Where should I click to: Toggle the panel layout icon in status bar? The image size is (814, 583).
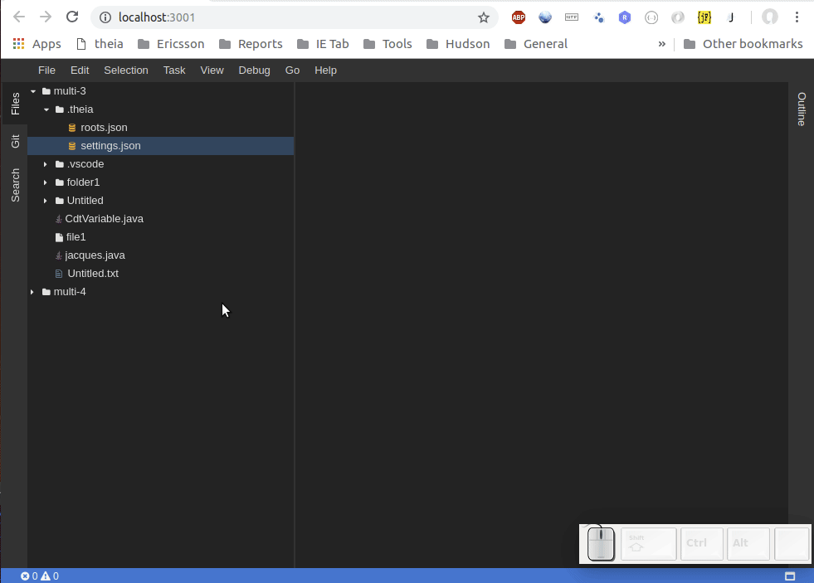(x=789, y=576)
